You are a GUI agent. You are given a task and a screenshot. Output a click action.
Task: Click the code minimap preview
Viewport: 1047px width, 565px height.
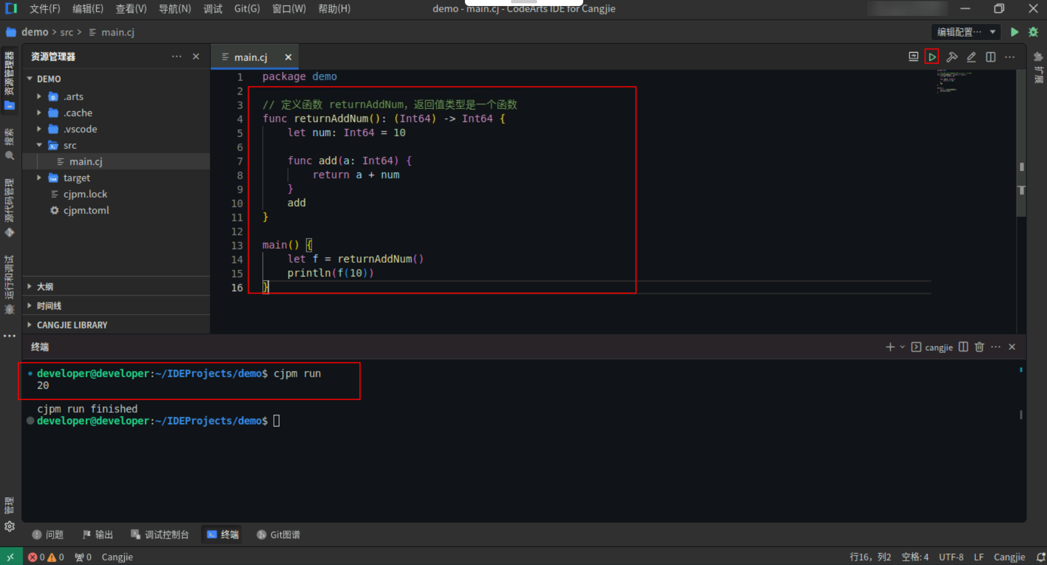(x=954, y=82)
